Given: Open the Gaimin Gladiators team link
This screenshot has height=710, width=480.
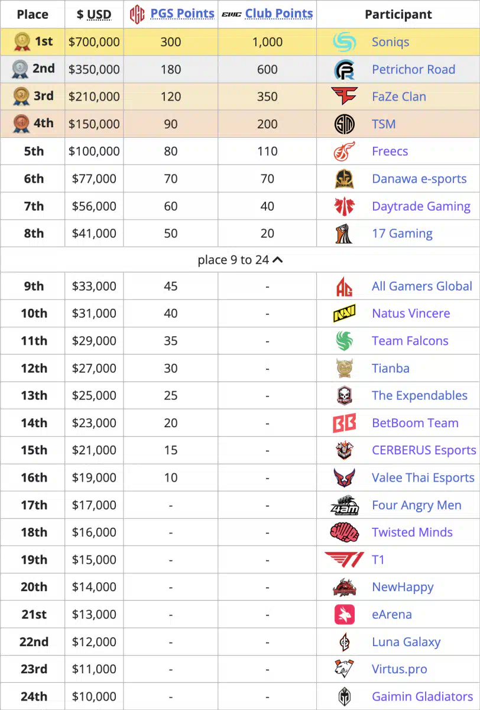Looking at the screenshot, I should point(422,696).
